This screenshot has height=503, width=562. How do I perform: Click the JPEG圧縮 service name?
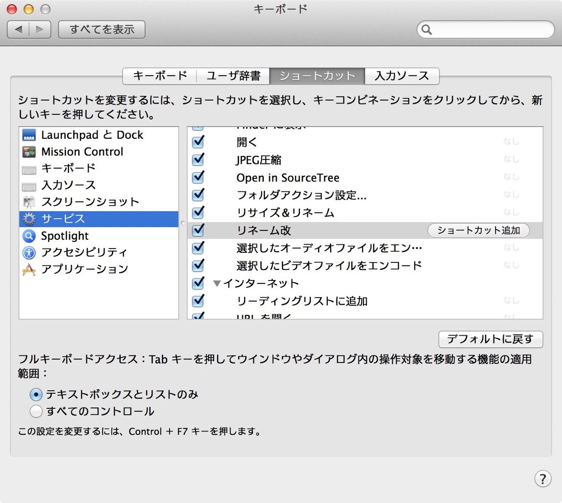point(259,160)
